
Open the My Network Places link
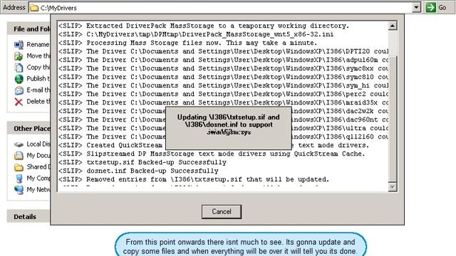pyautogui.click(x=38, y=189)
